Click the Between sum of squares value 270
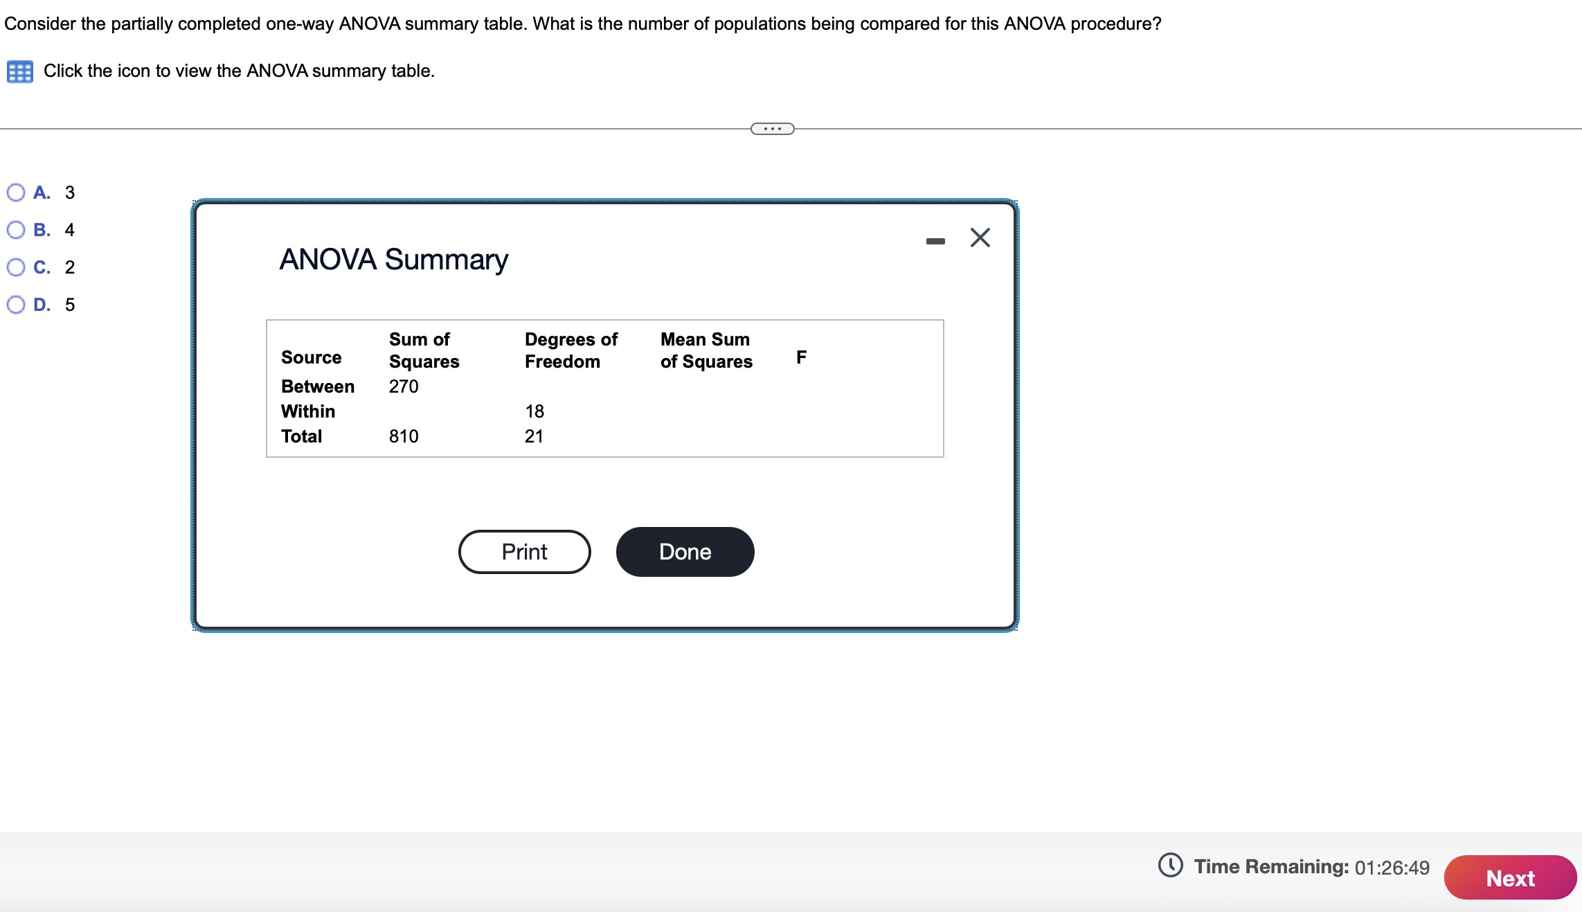The width and height of the screenshot is (1582, 912). [404, 386]
